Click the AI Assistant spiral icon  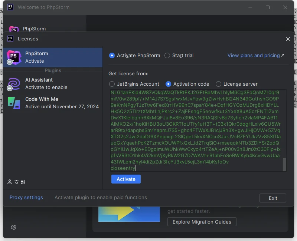click(x=14, y=84)
